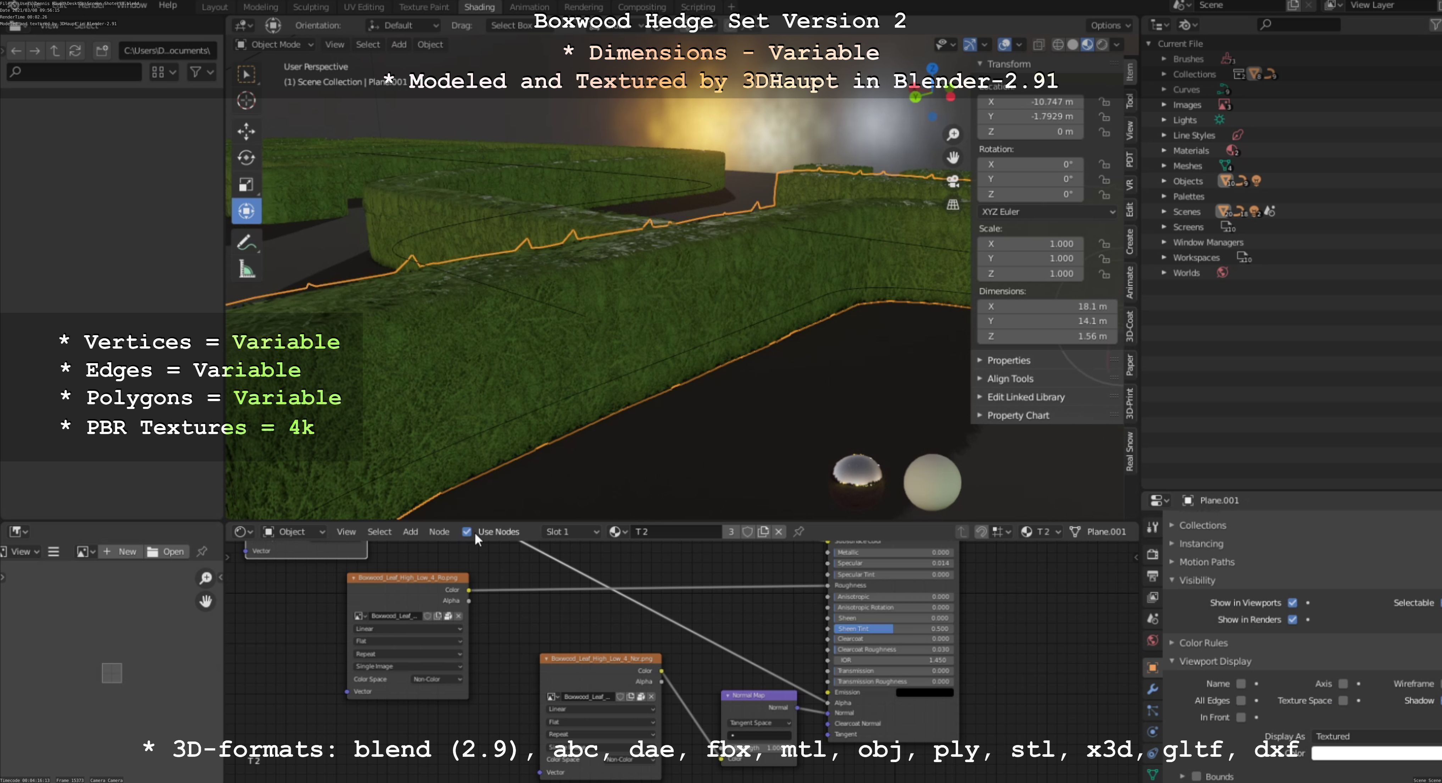Image resolution: width=1442 pixels, height=783 pixels.
Task: Open the node editor Node menu
Action: pos(439,532)
